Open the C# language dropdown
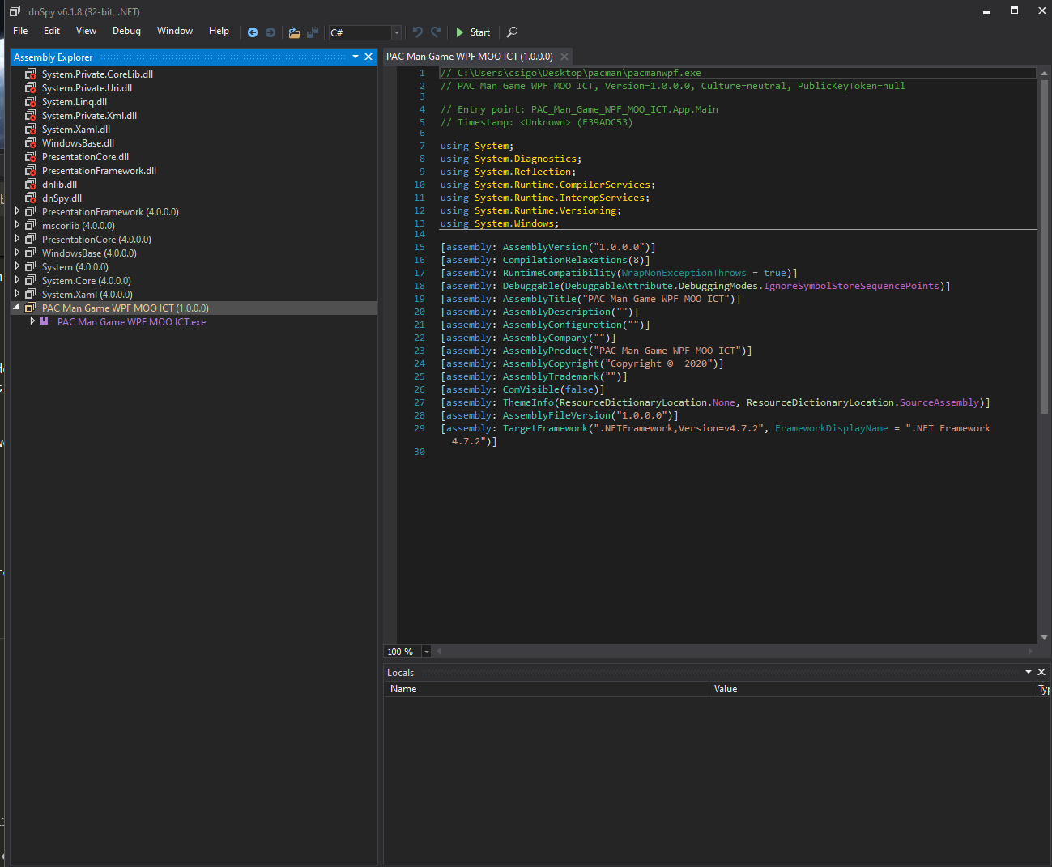1052x867 pixels. pyautogui.click(x=396, y=32)
